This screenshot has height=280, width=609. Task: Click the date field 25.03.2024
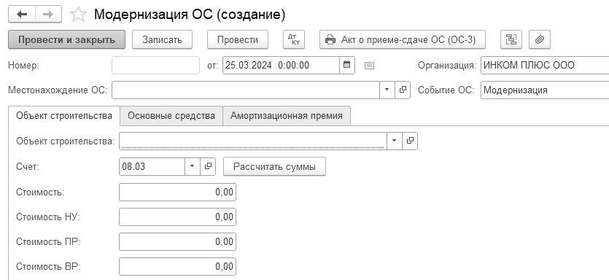point(282,65)
